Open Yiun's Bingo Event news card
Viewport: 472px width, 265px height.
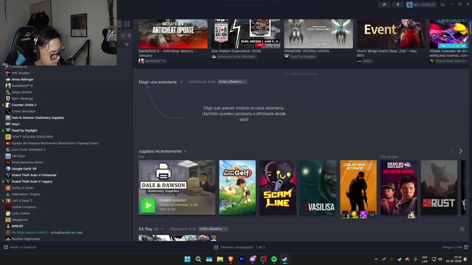coord(391,34)
